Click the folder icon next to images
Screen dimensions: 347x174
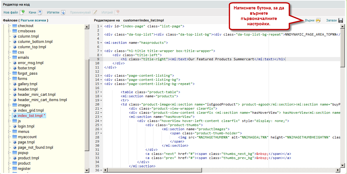[14, 105]
